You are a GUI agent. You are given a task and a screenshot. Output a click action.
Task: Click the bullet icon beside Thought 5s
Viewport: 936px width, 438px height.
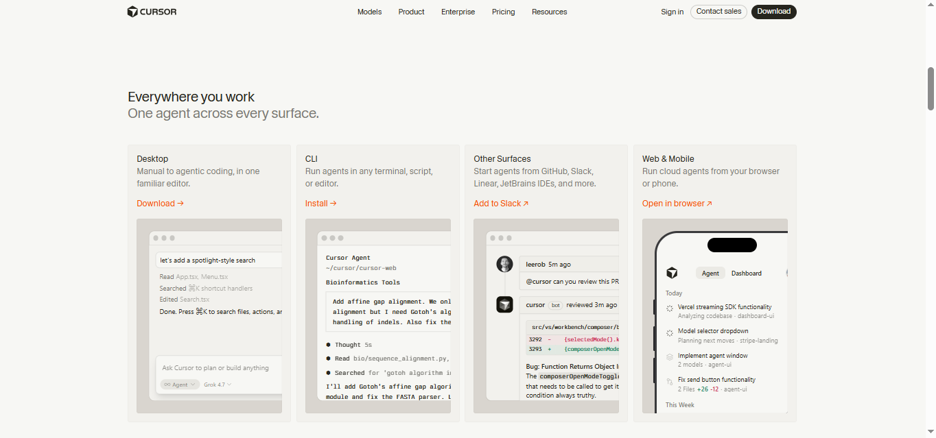pos(329,345)
